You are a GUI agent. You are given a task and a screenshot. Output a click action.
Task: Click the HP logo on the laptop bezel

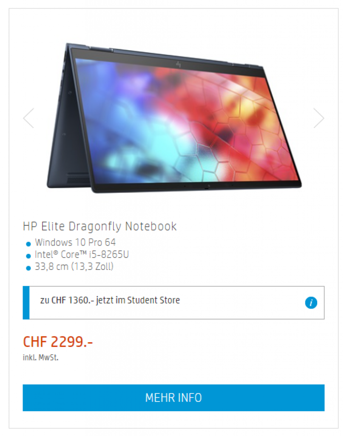(x=178, y=65)
